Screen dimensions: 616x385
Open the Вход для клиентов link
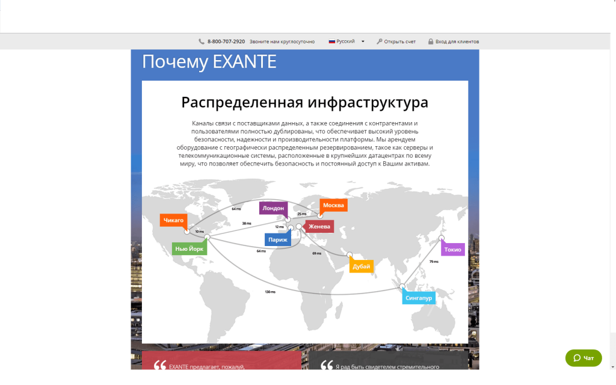click(x=457, y=42)
